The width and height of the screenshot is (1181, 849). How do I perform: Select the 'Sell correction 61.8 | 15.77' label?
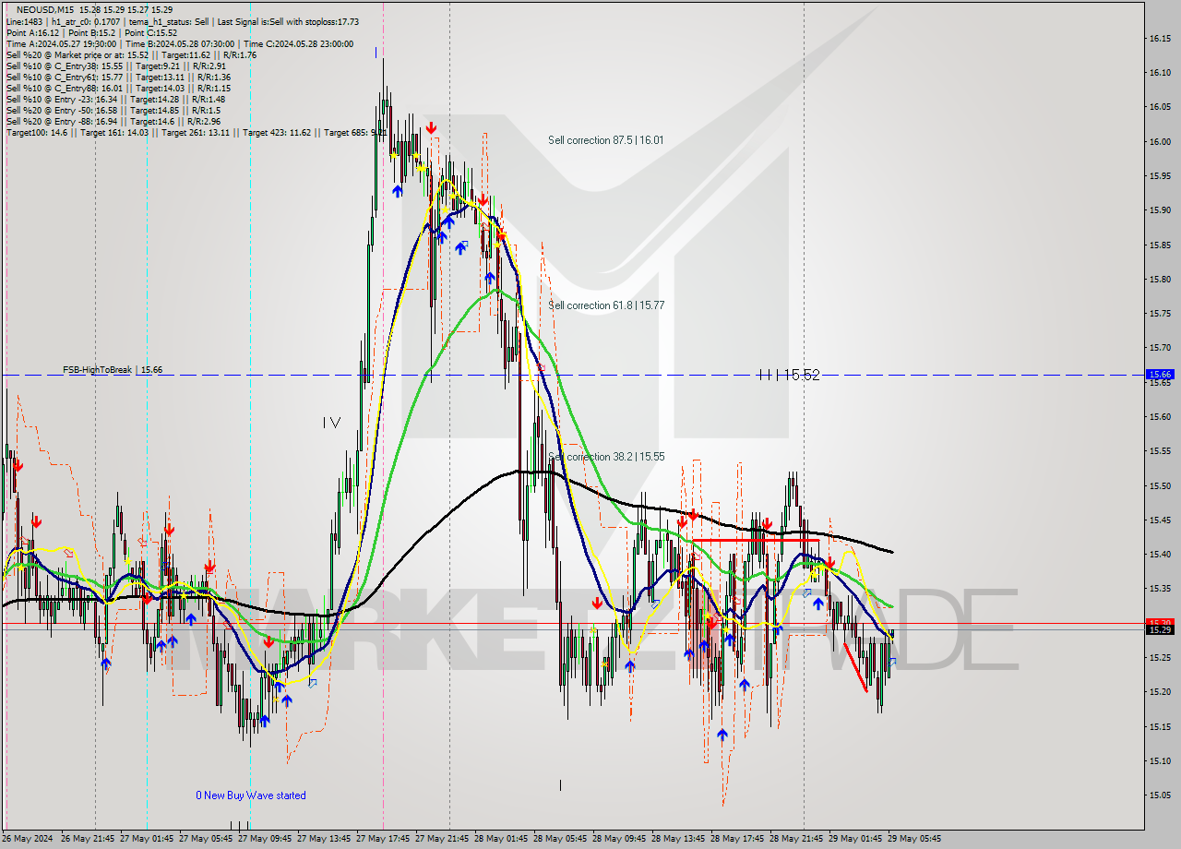(606, 305)
